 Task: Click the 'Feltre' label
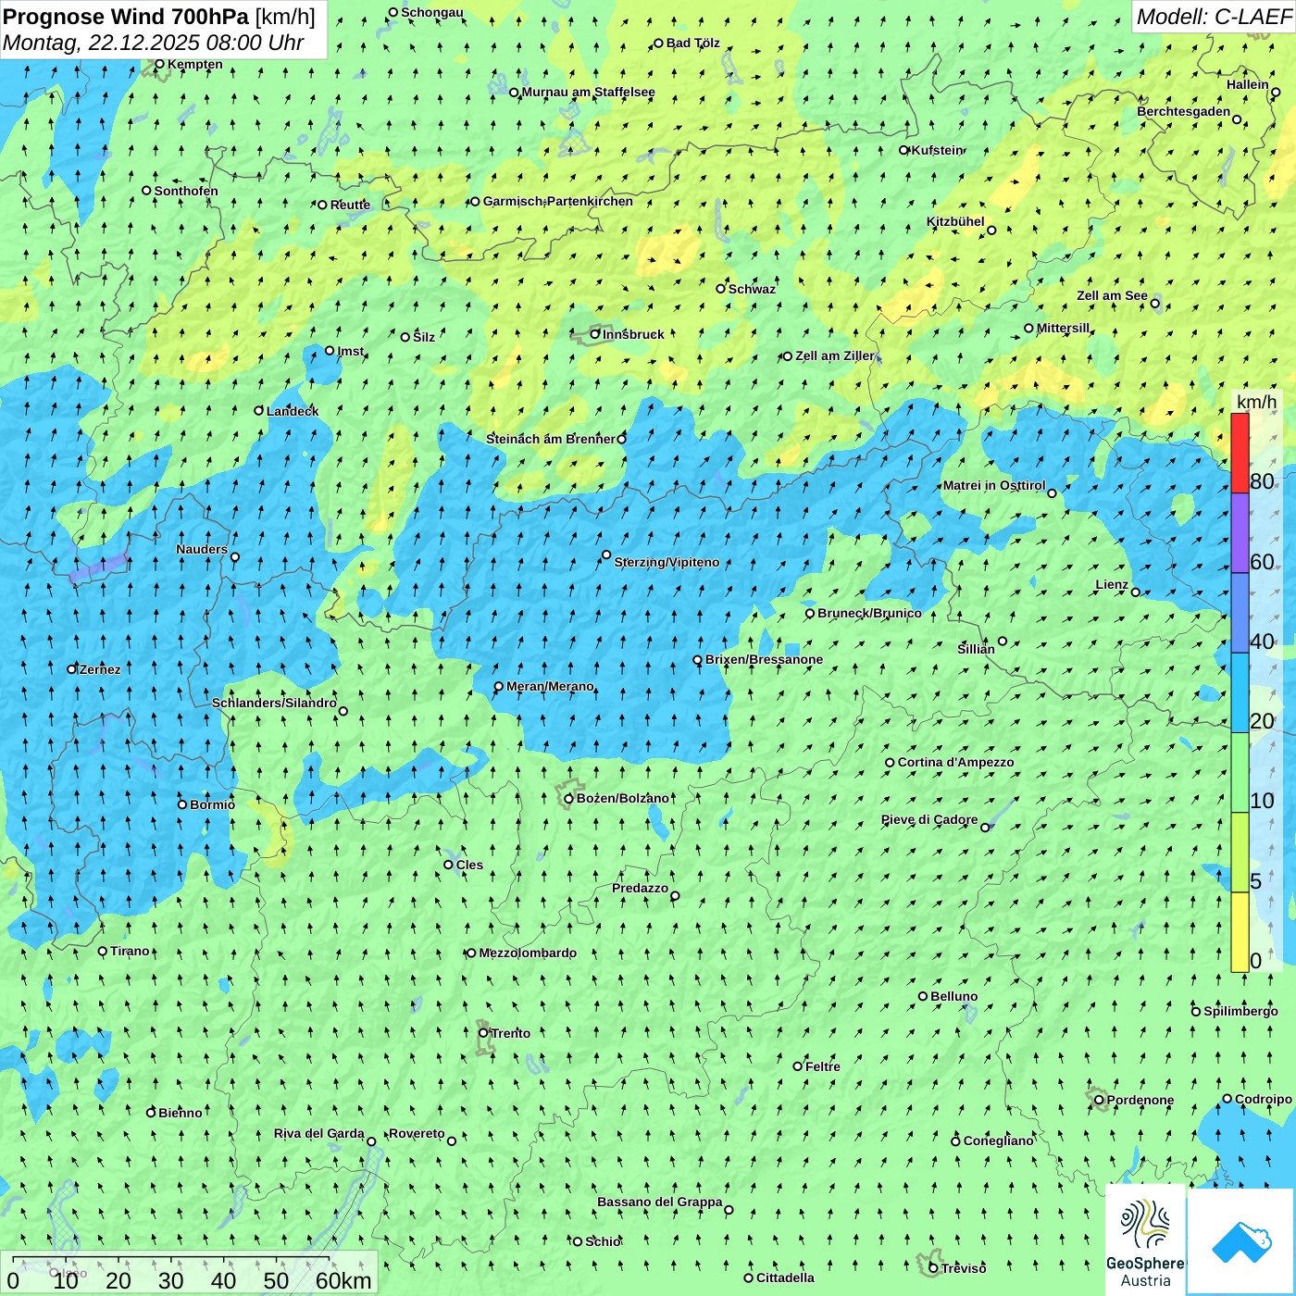823,1067
